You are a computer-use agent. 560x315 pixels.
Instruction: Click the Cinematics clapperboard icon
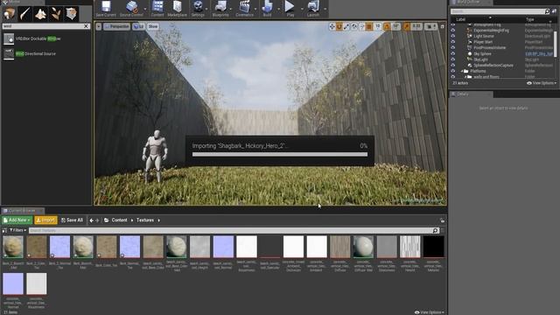tap(245, 9)
